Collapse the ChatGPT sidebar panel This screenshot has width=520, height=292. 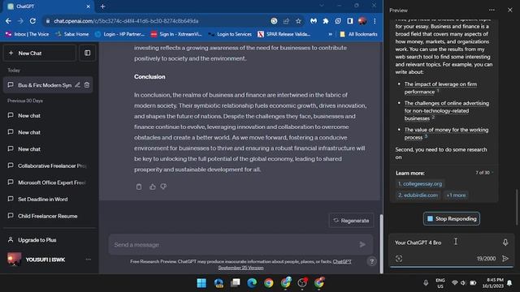(x=88, y=53)
